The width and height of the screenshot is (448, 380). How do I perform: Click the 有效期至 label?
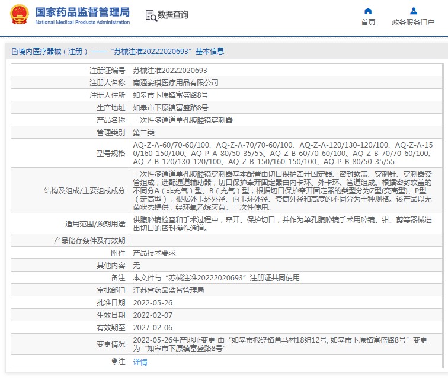pyautogui.click(x=111, y=328)
